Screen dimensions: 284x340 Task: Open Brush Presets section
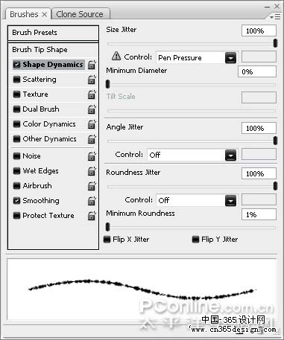tap(53, 33)
